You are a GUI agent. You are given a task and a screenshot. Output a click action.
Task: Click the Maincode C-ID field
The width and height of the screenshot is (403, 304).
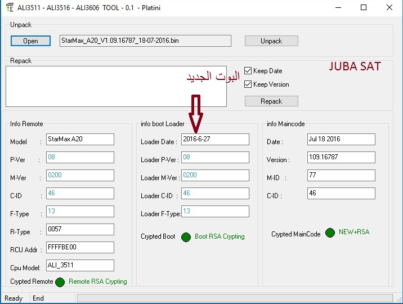pos(341,193)
